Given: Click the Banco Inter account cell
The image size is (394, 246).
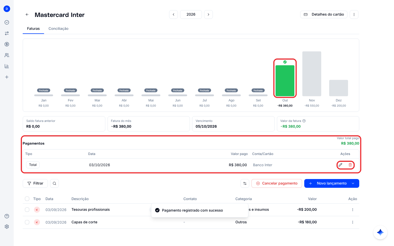Looking at the screenshot, I should (x=263, y=165).
